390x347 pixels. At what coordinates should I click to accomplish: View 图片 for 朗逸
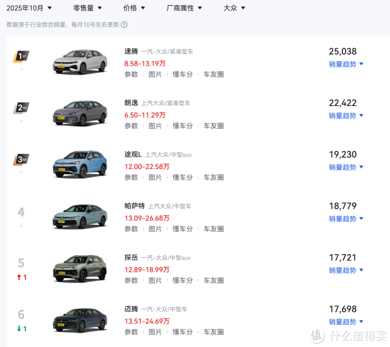[155, 126]
